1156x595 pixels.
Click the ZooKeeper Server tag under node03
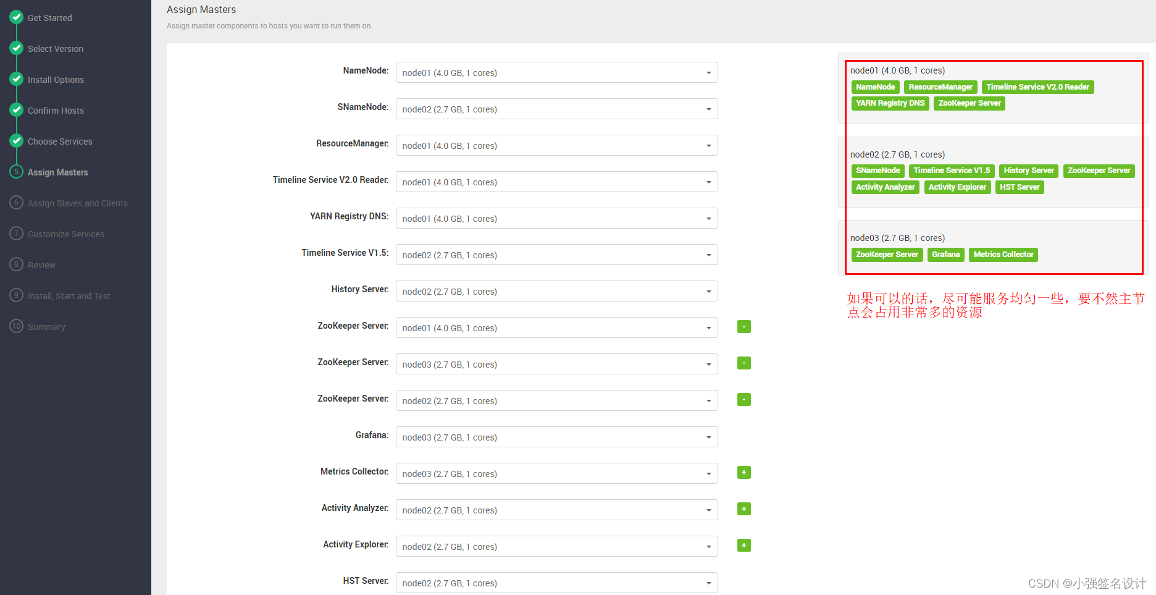coord(887,255)
